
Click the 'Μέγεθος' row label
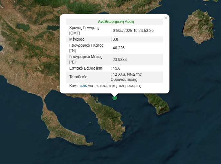pos(77,39)
